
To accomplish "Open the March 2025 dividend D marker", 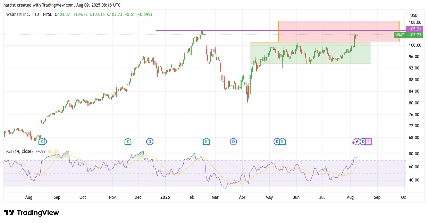I will (x=233, y=141).
